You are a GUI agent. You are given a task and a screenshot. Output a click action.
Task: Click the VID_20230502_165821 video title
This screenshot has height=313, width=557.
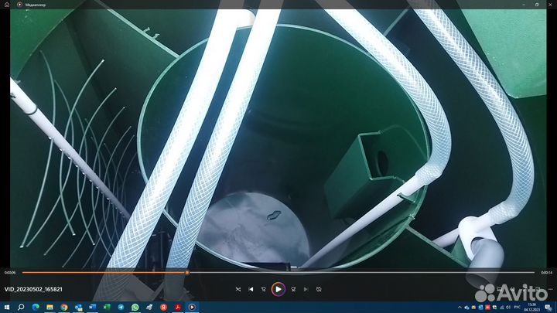(x=33, y=289)
